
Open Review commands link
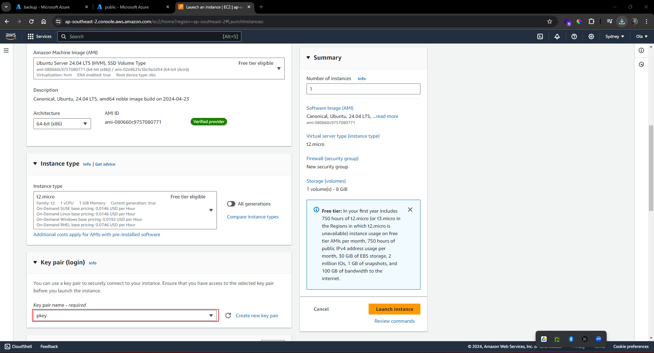pos(395,321)
